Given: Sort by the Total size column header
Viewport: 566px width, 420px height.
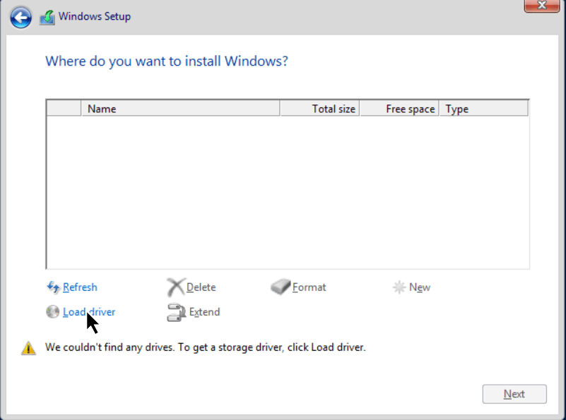Looking at the screenshot, I should [320, 109].
